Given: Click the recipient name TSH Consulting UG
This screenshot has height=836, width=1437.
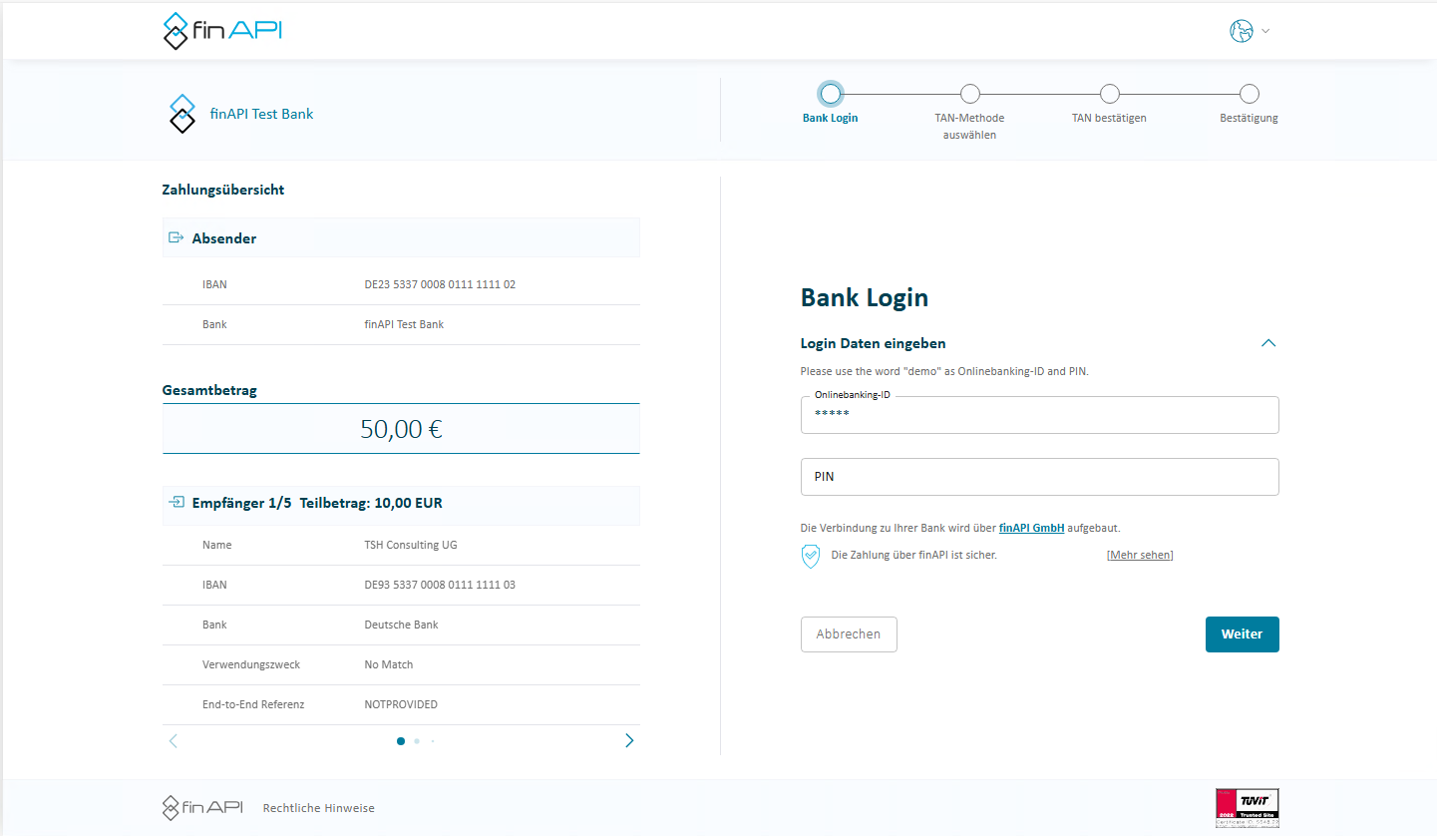Looking at the screenshot, I should point(411,545).
